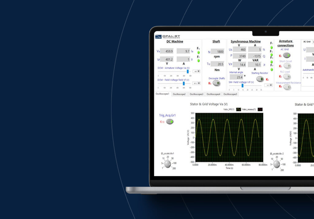Click the Autotransformer slider track
The width and height of the screenshot is (314, 219).
click(x=308, y=74)
